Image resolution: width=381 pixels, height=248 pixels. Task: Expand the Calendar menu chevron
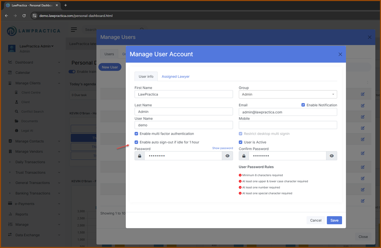point(59,73)
